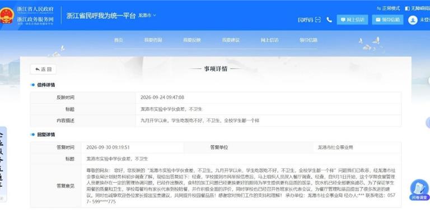Open 网上信访 button in blue header
Screen dimensions: 430x212
pyautogui.click(x=352, y=20)
